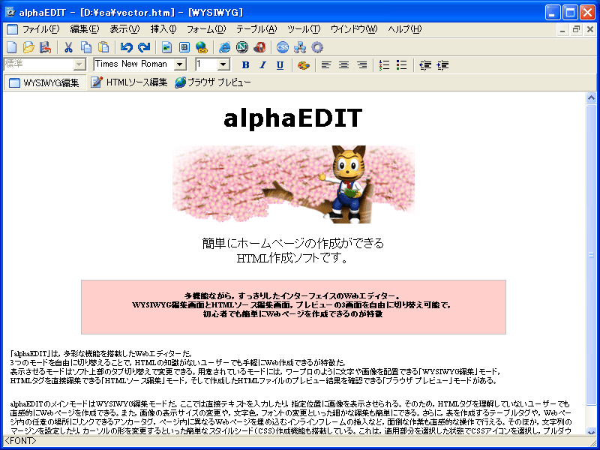The image size is (600, 450).
Task: Open the ヘルプ(H) menu
Action: pyautogui.click(x=404, y=29)
